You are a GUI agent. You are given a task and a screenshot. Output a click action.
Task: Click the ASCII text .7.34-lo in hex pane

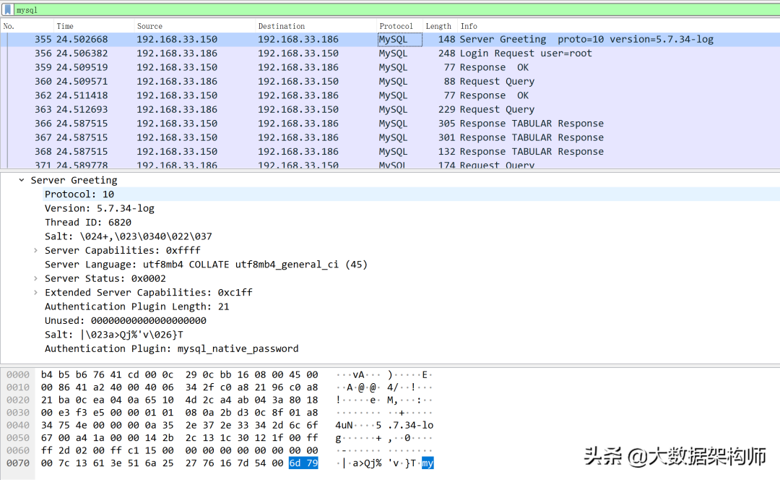410,425
